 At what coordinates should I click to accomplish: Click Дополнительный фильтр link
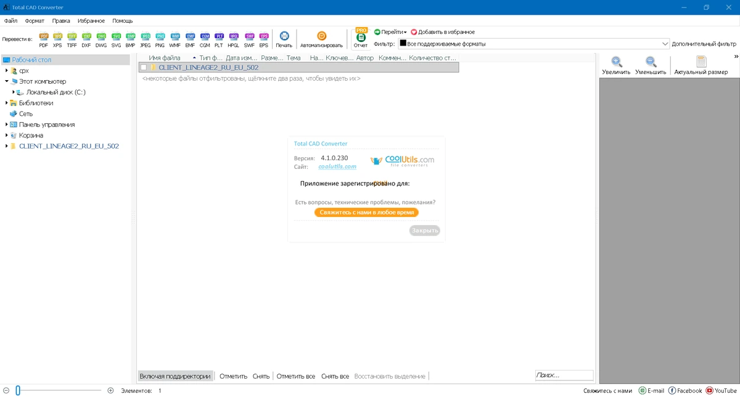coord(704,44)
